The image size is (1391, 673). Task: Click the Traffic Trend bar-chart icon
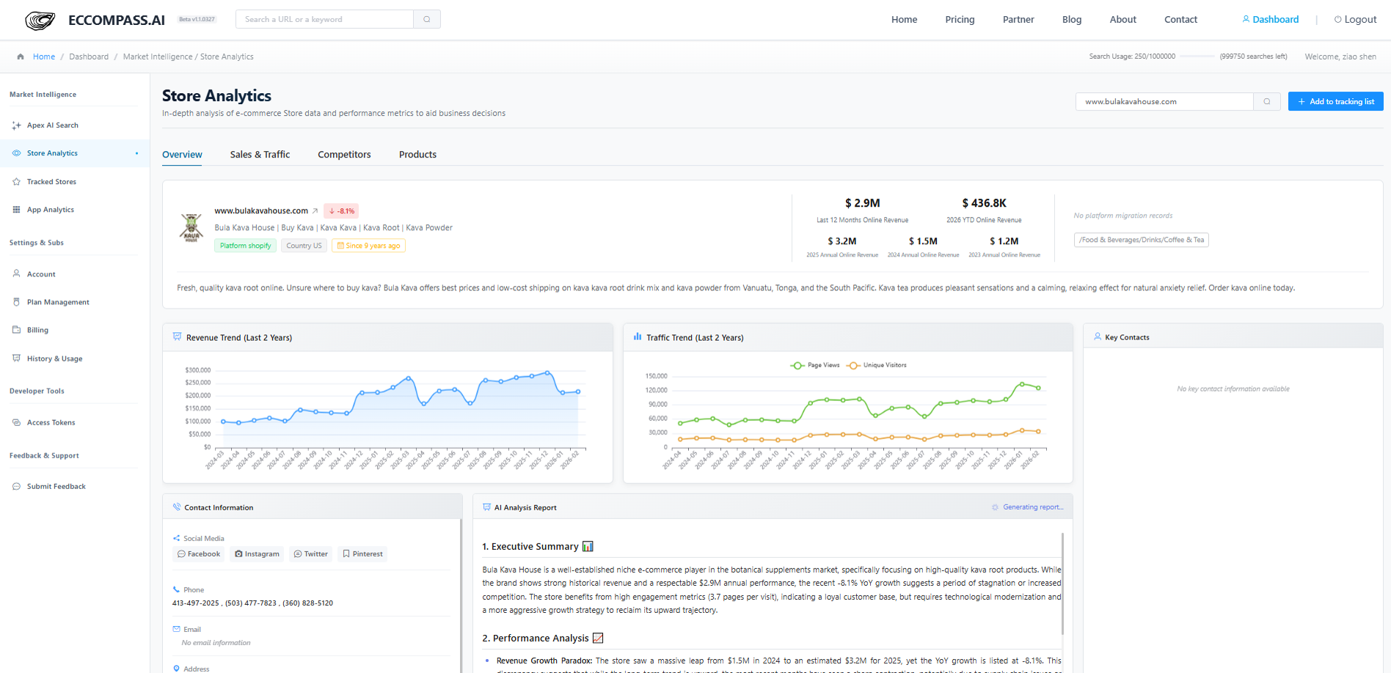tap(638, 337)
